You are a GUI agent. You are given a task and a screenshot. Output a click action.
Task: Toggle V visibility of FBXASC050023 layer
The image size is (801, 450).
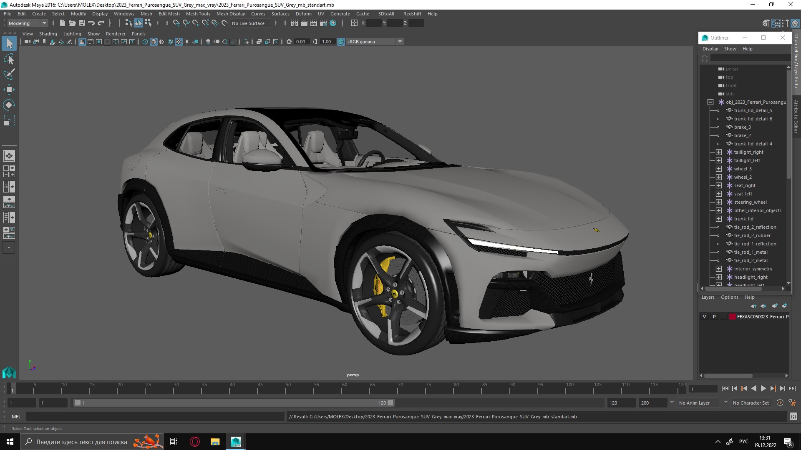click(x=705, y=317)
